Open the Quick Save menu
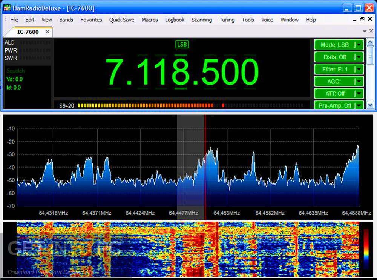Screen dimensions: 377x280 [122, 20]
